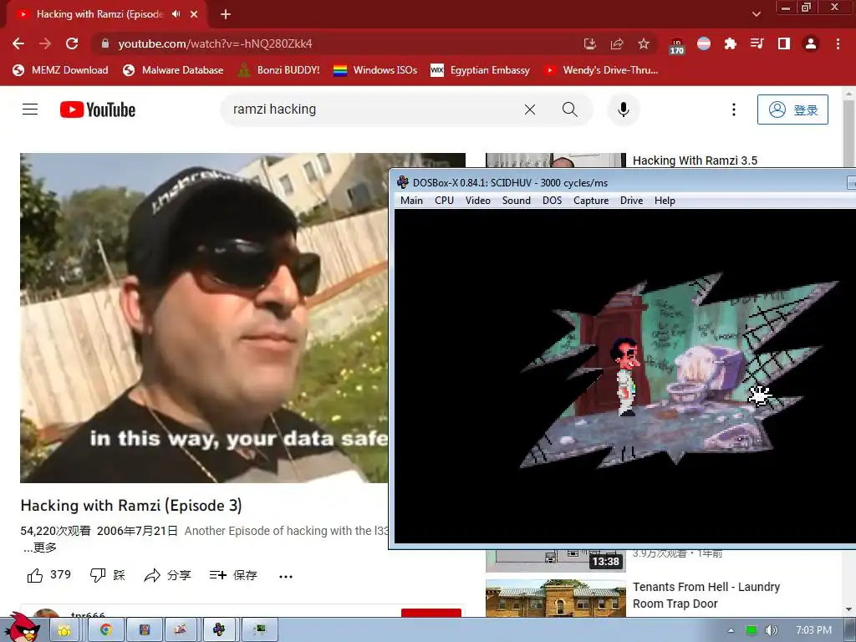Click the 保存 save to playlist button

[x=233, y=575]
